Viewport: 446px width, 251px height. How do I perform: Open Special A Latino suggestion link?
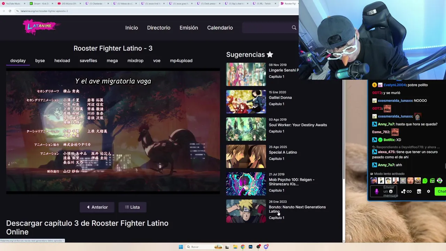click(283, 152)
